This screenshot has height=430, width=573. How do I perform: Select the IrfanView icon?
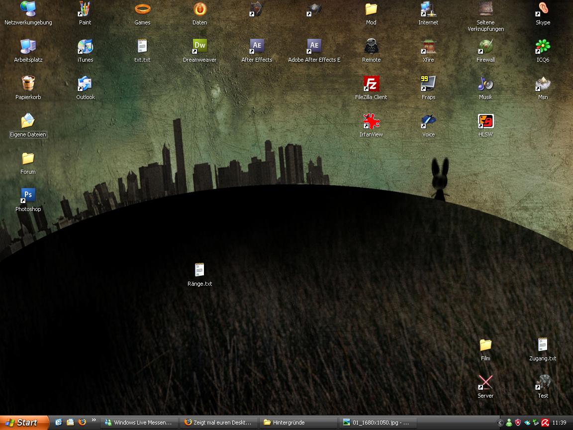[371, 121]
